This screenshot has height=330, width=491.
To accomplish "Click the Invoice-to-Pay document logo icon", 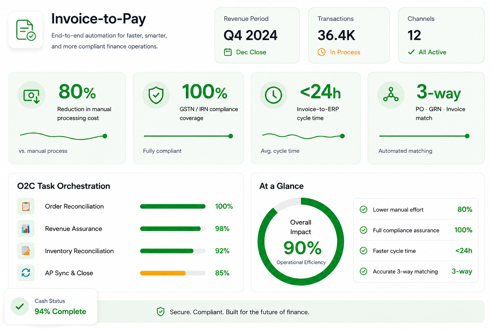I will (x=26, y=30).
